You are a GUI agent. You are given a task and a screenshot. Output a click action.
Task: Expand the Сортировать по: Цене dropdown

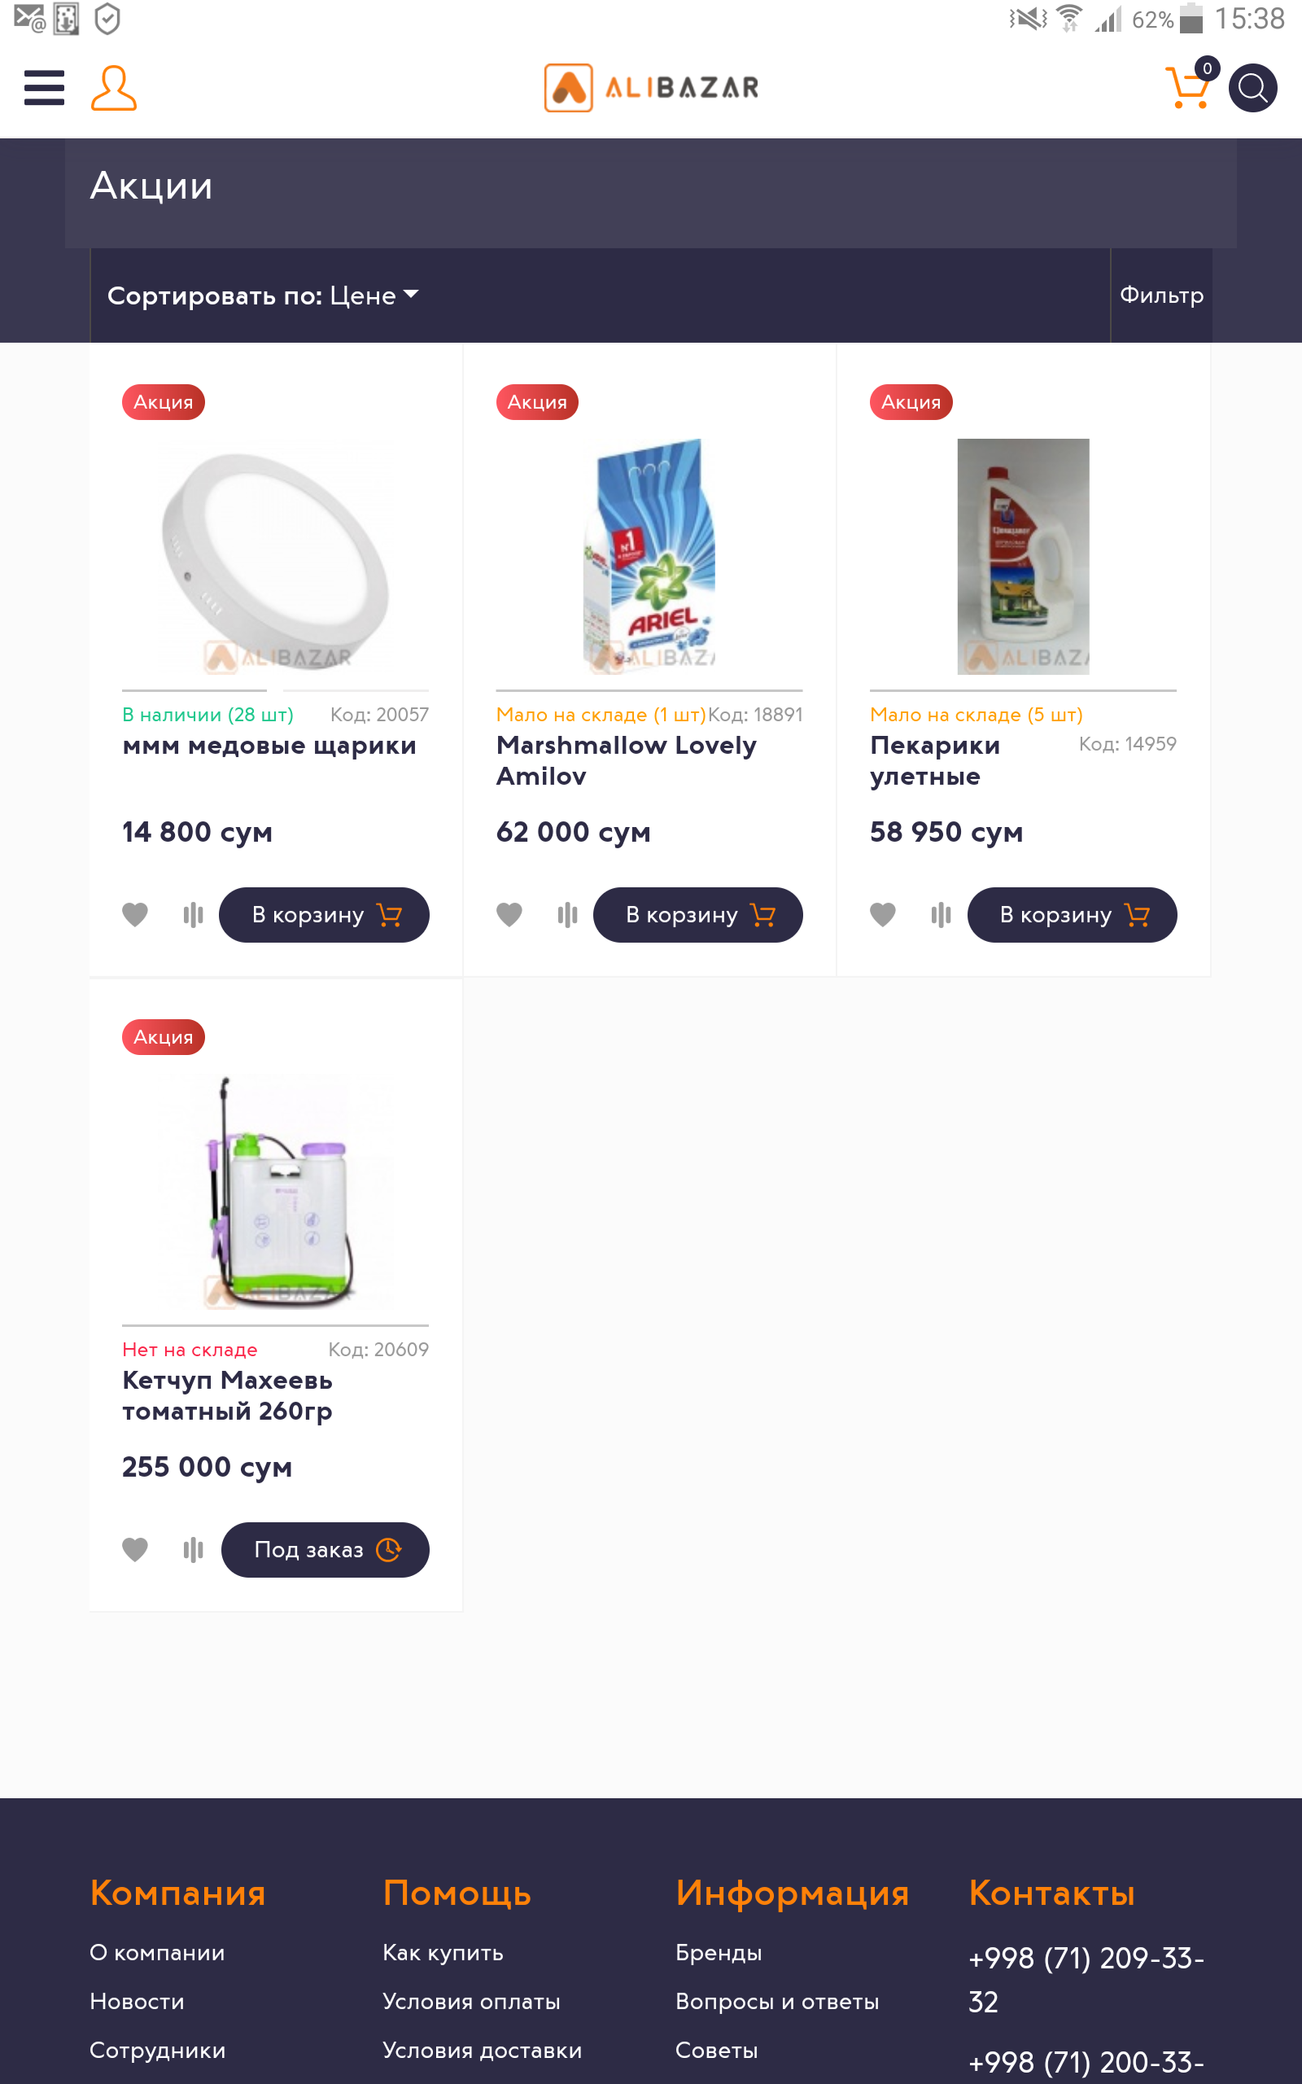point(263,296)
